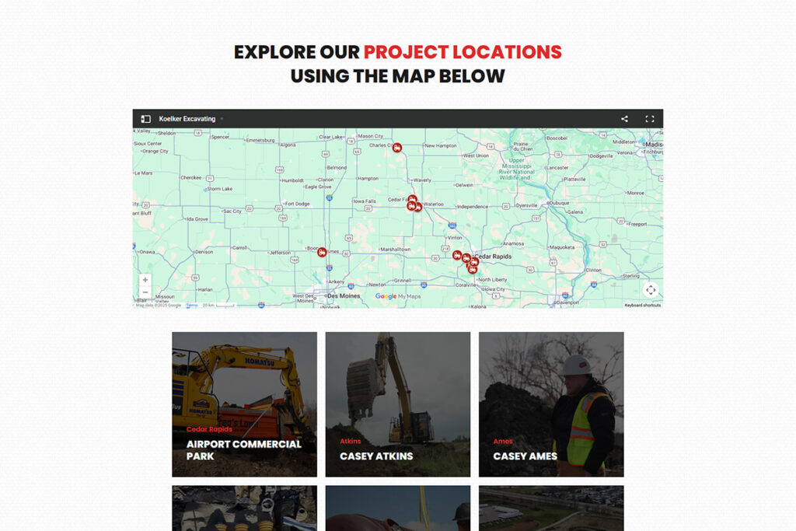
Task: Click the Koelker Excavating map title
Action: [187, 119]
